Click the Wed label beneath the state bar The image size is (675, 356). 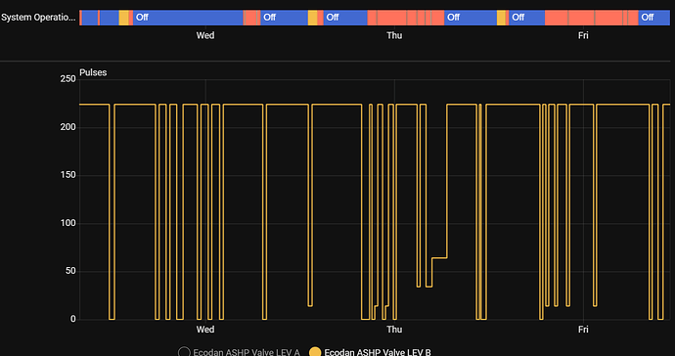205,35
